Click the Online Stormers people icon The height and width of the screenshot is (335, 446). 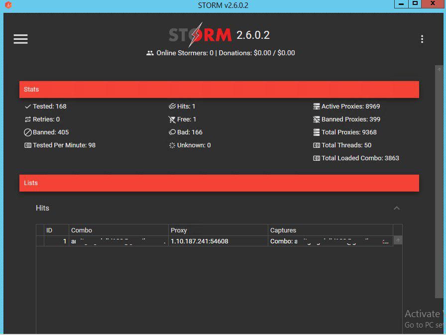tap(150, 53)
